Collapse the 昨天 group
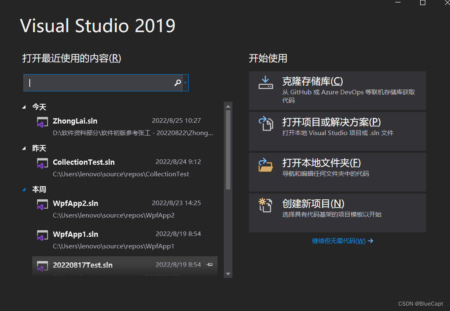This screenshot has height=311, width=450. pos(24,148)
